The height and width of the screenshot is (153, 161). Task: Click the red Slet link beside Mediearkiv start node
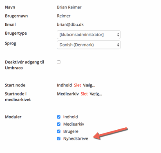tap(84, 94)
